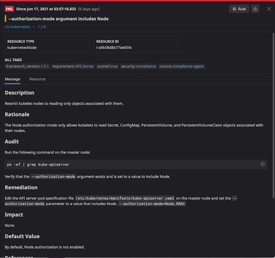
Task: Select the Message tab
Action: (12, 79)
